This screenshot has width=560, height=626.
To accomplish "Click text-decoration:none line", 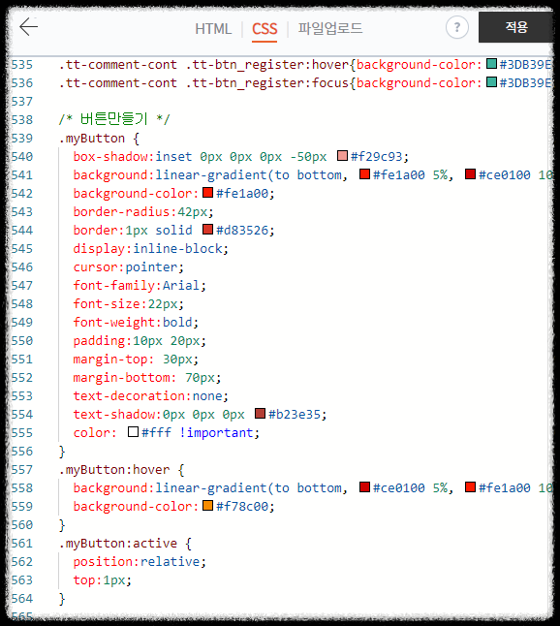I will pyautogui.click(x=151, y=396).
